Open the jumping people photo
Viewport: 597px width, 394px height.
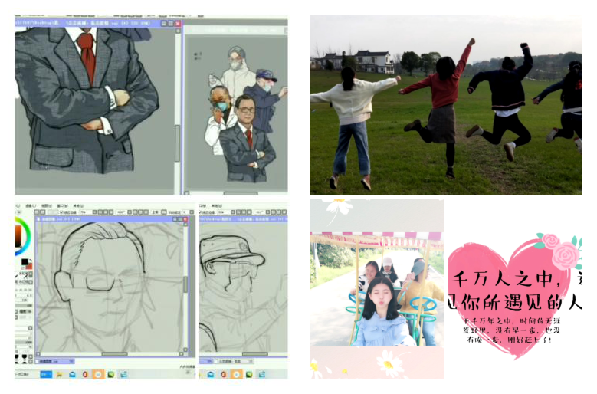(445, 105)
